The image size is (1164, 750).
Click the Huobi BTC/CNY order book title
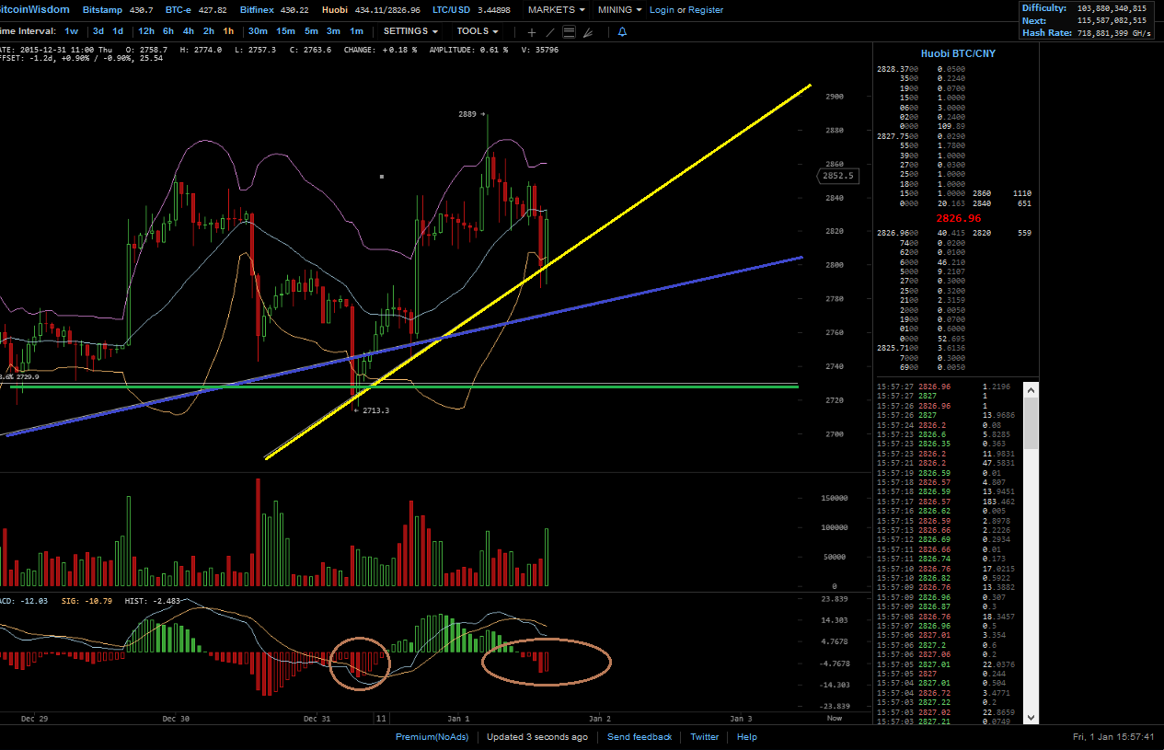[x=958, y=53]
